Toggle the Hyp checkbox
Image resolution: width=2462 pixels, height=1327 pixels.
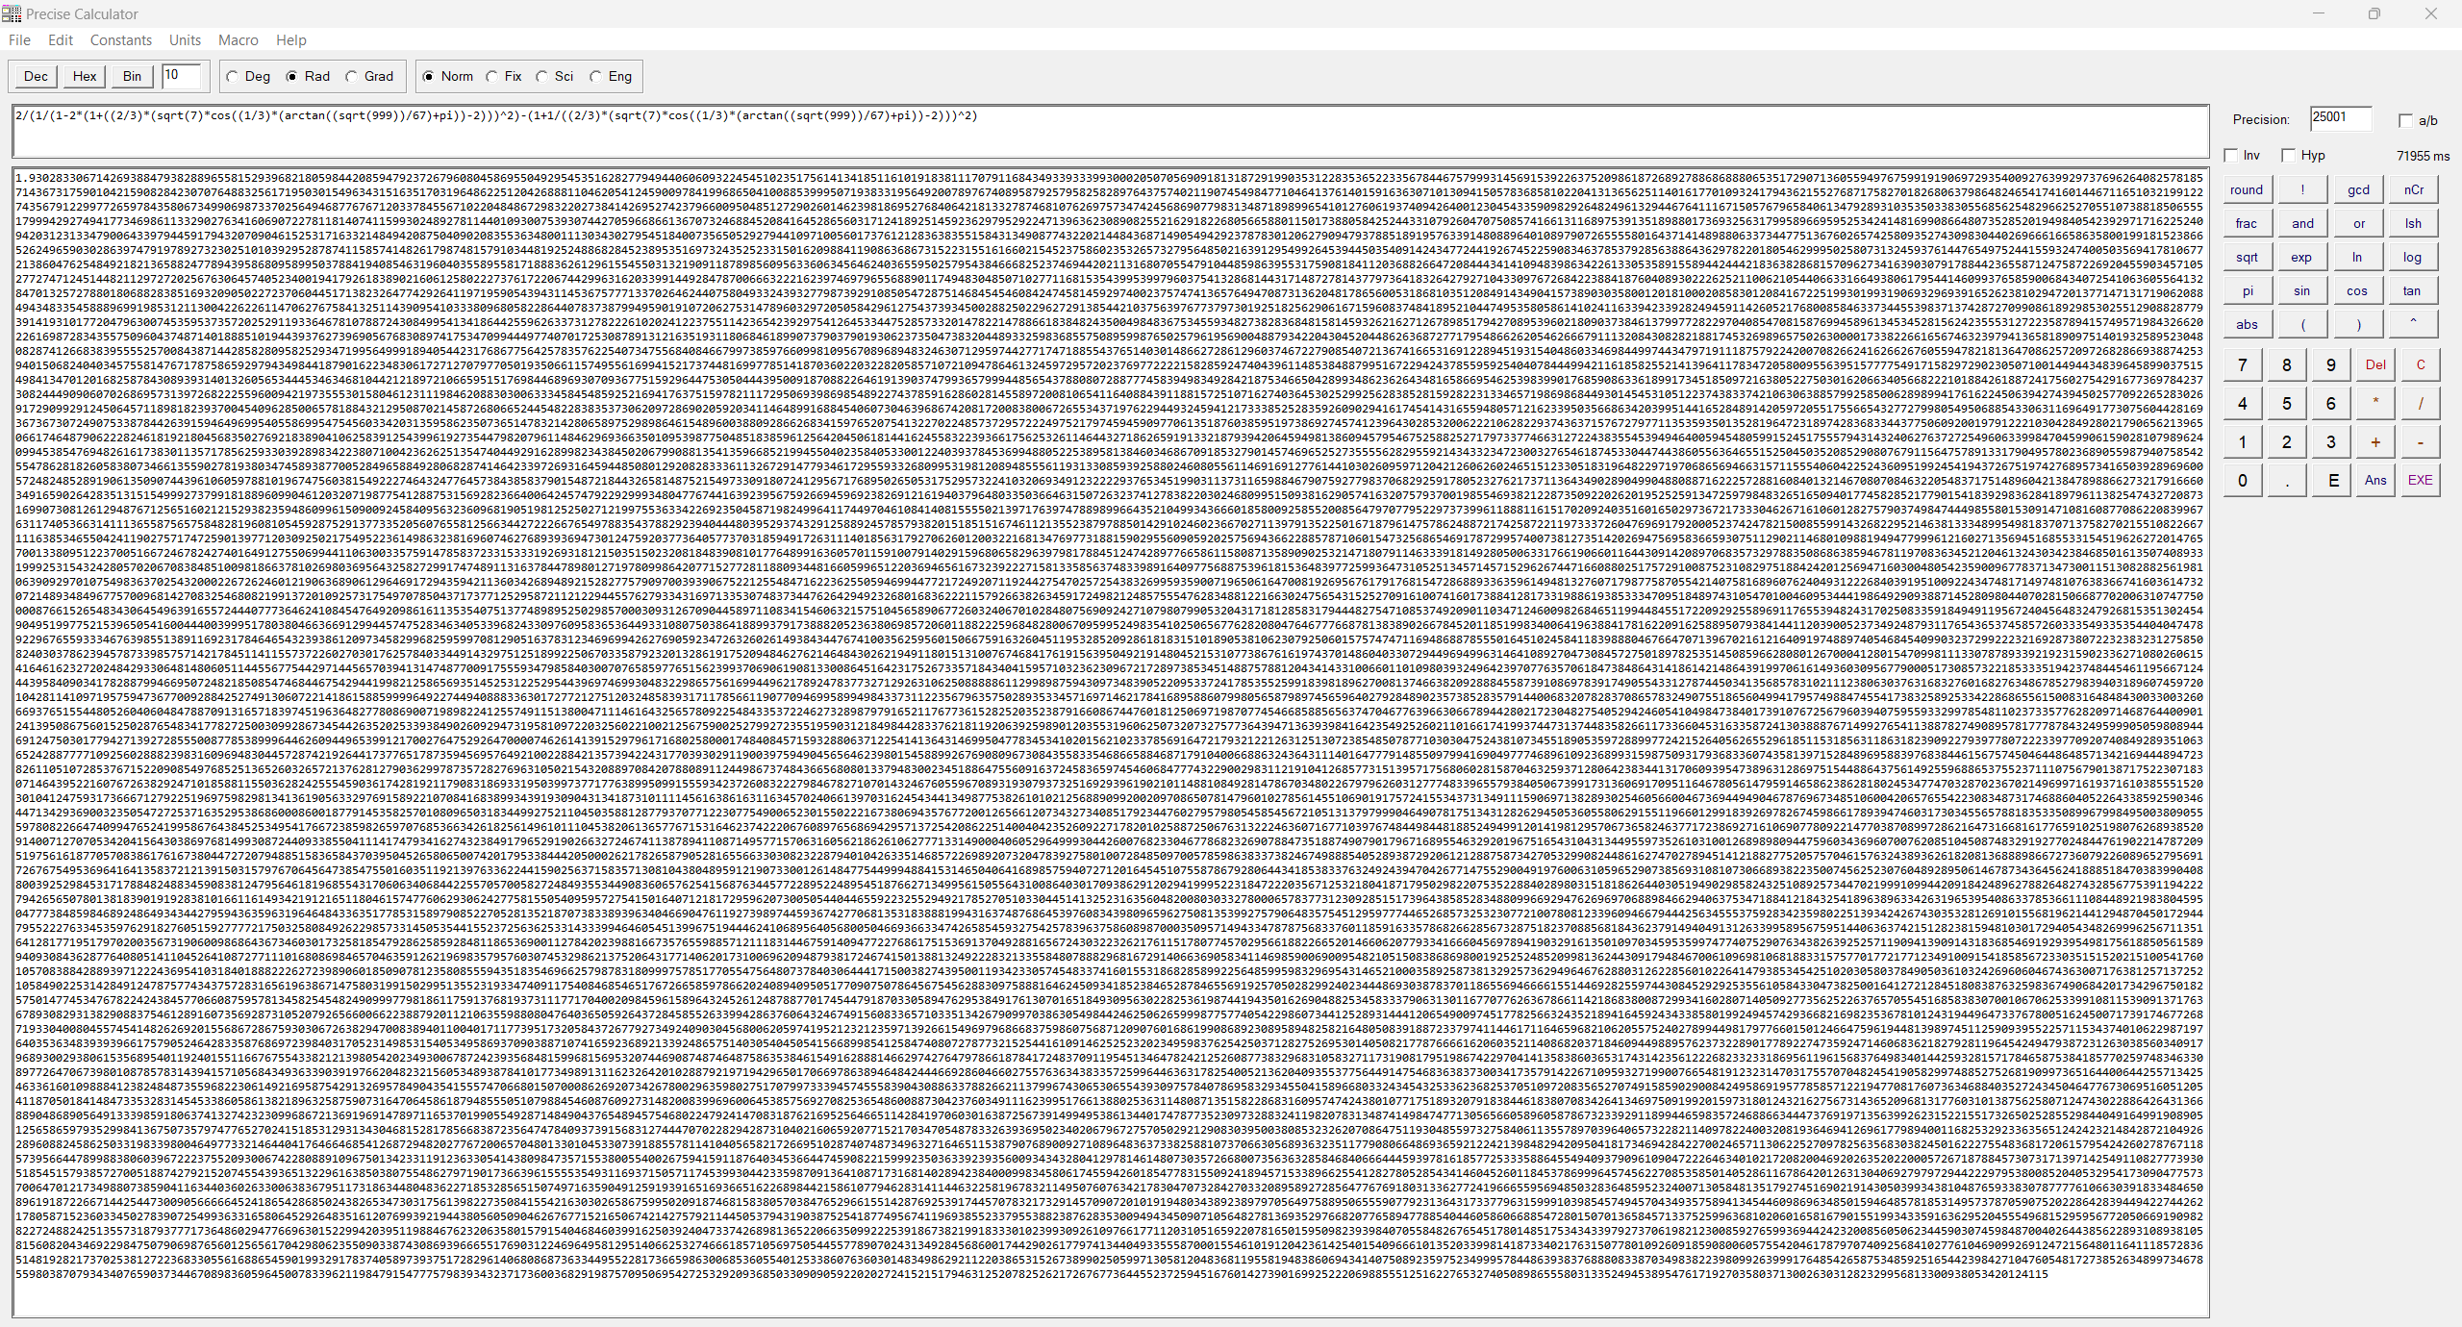pos(2289,155)
